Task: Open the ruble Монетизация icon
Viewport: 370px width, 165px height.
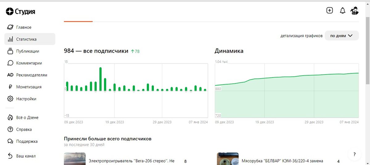Action: tap(10, 87)
